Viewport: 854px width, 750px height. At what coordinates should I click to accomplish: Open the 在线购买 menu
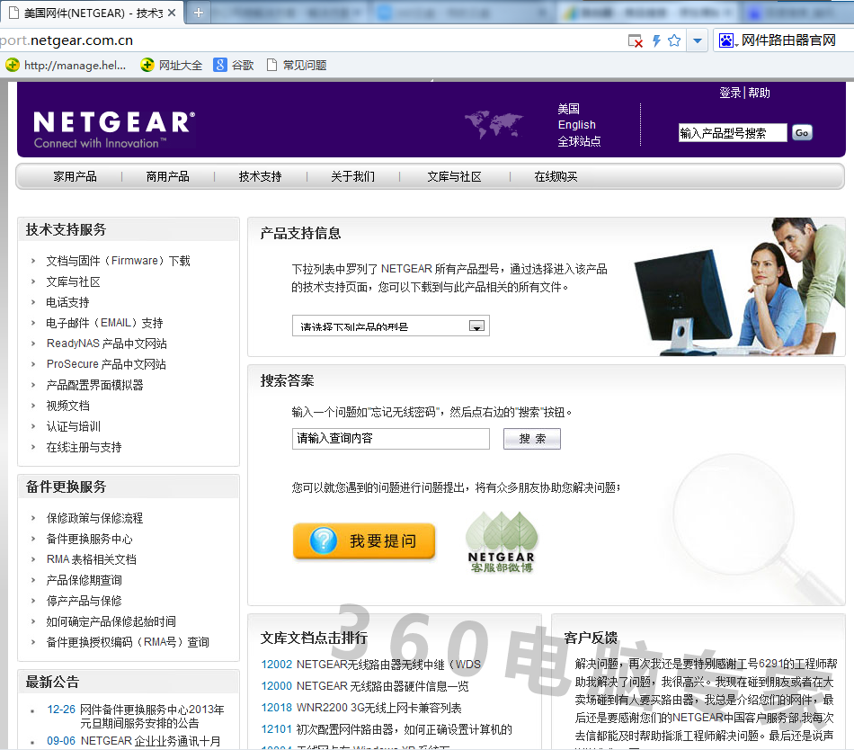point(556,176)
